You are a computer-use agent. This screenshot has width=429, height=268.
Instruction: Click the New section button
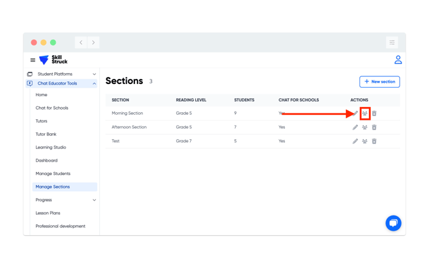(x=380, y=81)
